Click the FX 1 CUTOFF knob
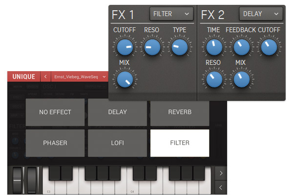This screenshot has width=293, height=195. pyautogui.click(x=125, y=47)
